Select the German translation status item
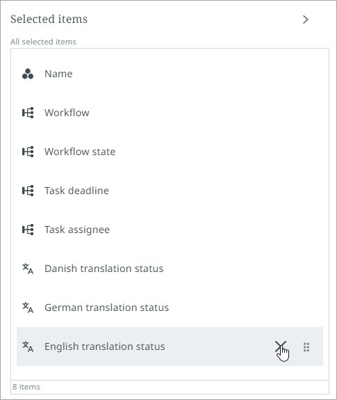The width and height of the screenshot is (337, 400). coord(170,307)
